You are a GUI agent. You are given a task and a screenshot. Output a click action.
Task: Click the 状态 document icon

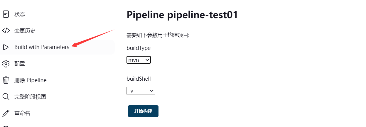[x=6, y=14]
